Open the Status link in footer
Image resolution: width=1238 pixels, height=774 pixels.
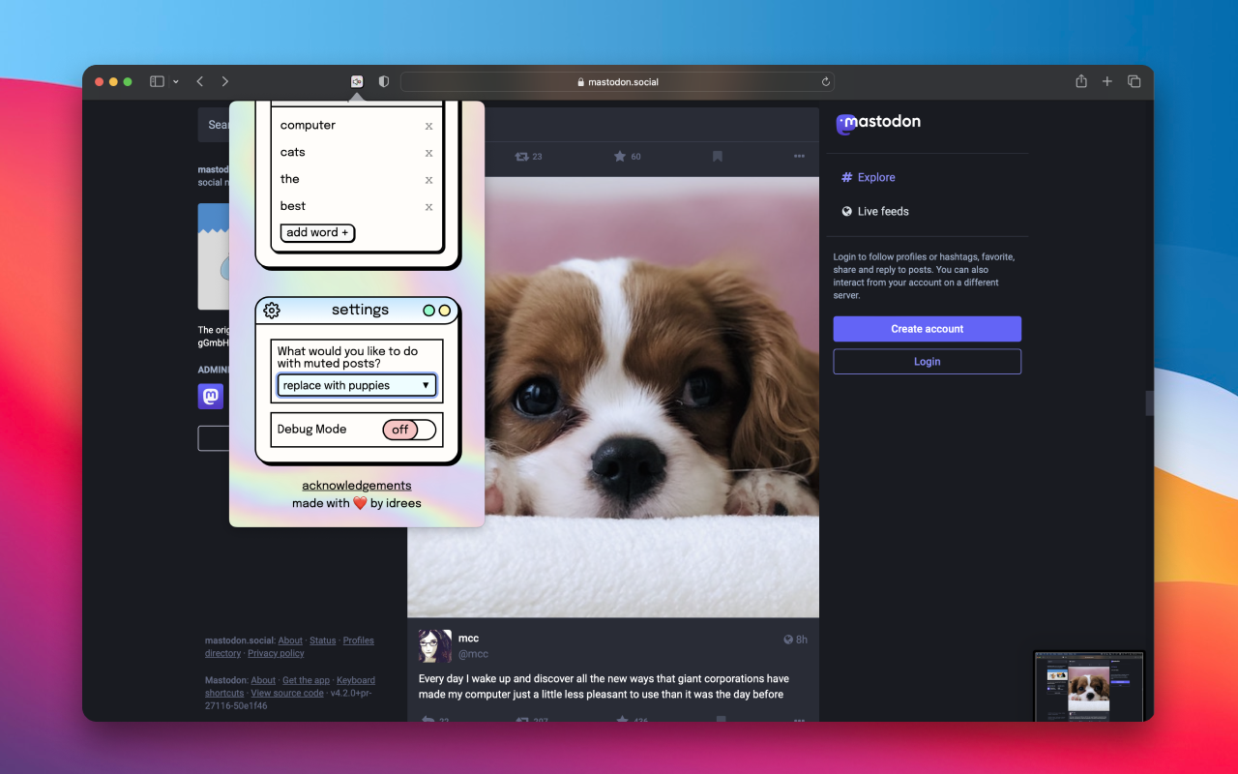pyautogui.click(x=323, y=640)
